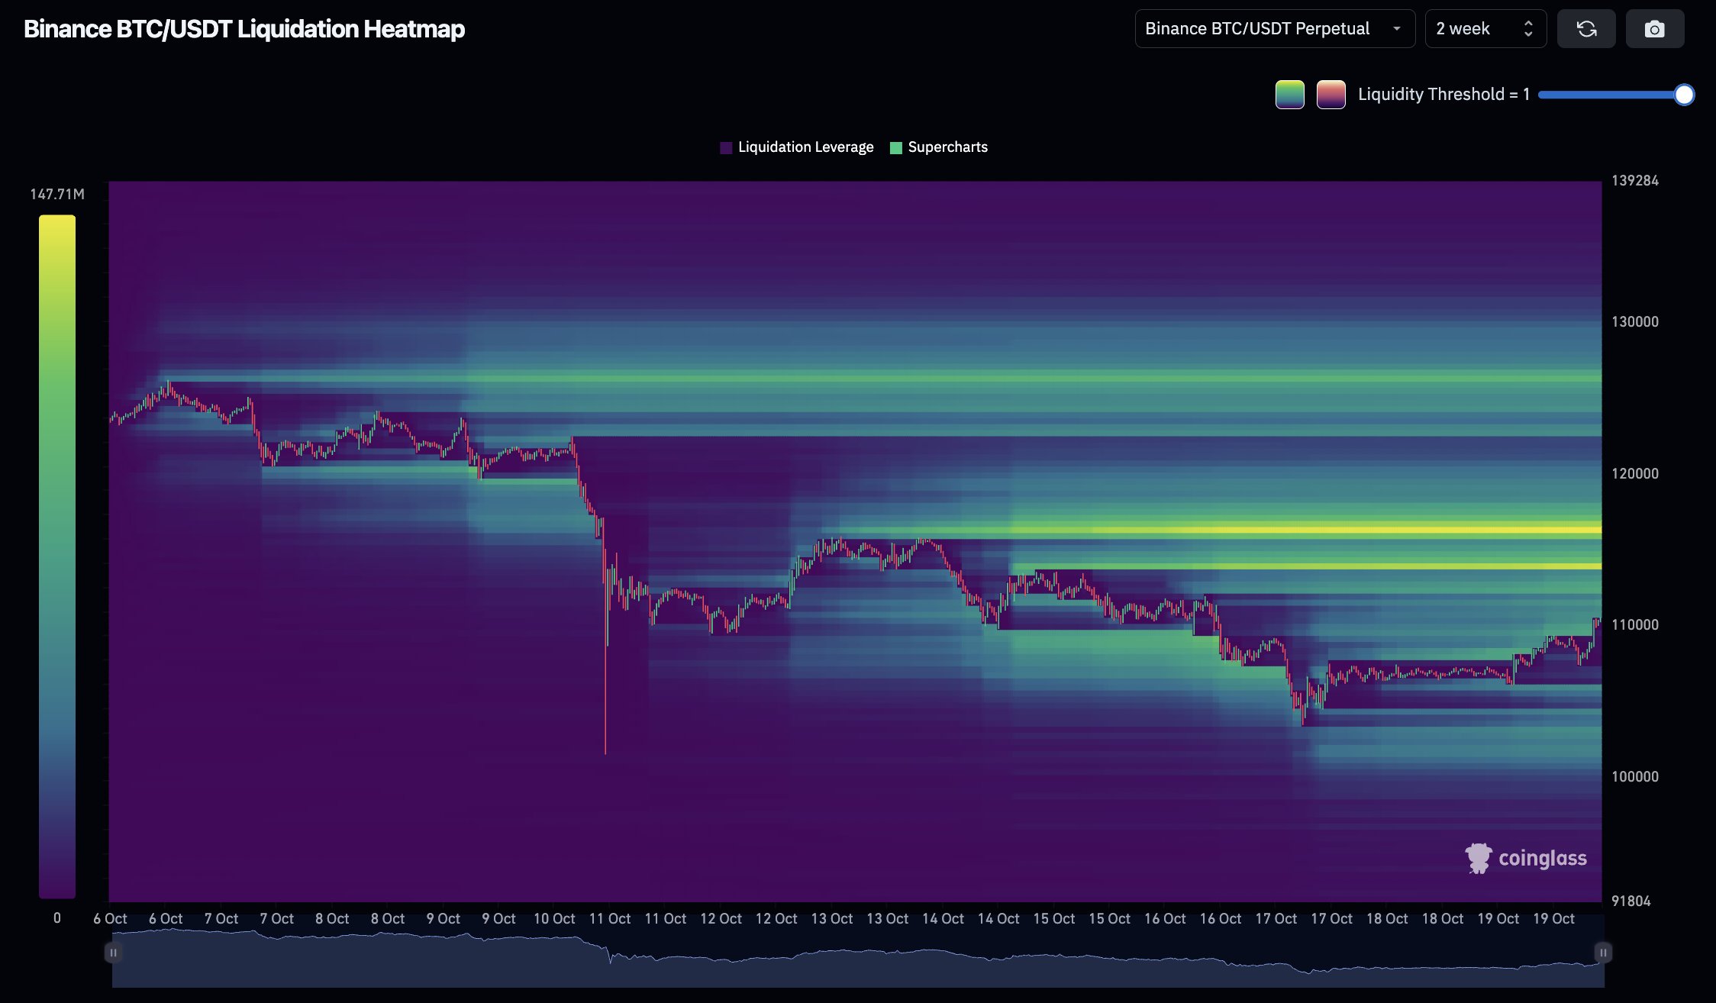Click the refresh chart icon button
Screen dimensions: 1716x1003
1586,29
